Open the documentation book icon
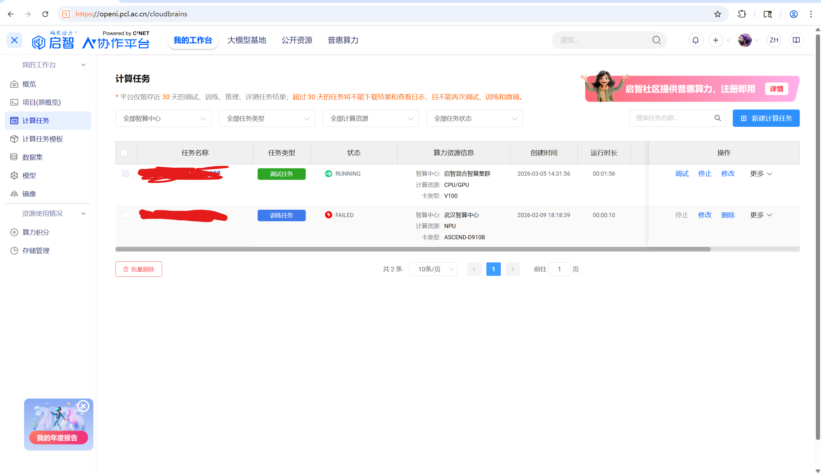 796,40
